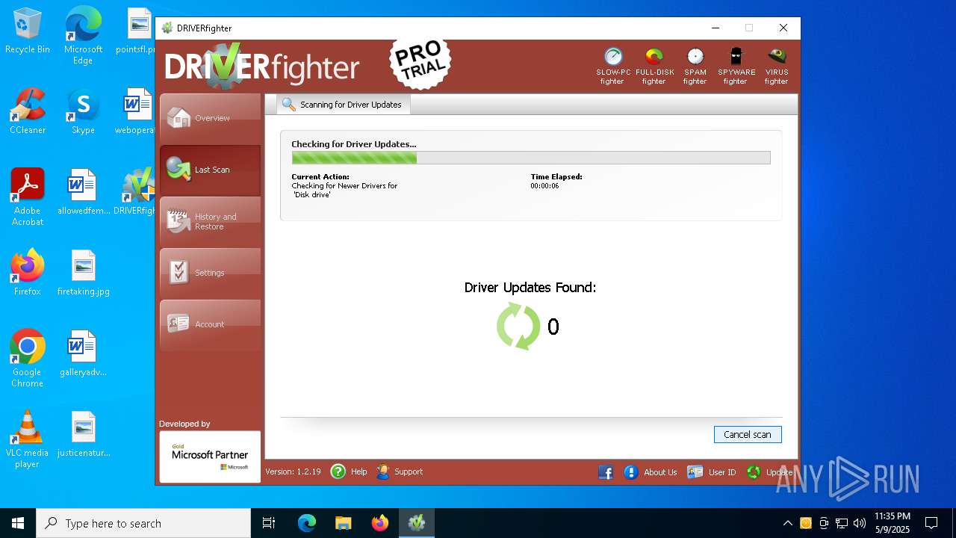Open CCleaner desktop shortcut

pos(28,111)
